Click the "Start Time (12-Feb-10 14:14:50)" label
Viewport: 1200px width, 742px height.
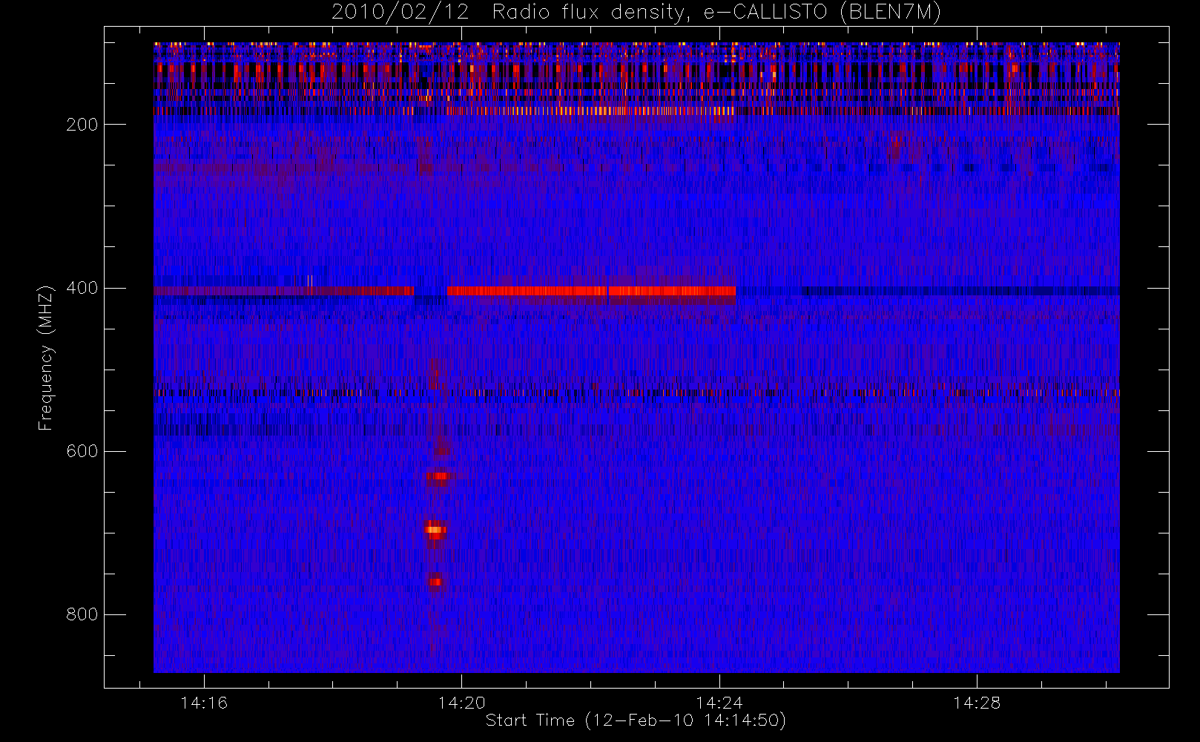[x=636, y=720]
